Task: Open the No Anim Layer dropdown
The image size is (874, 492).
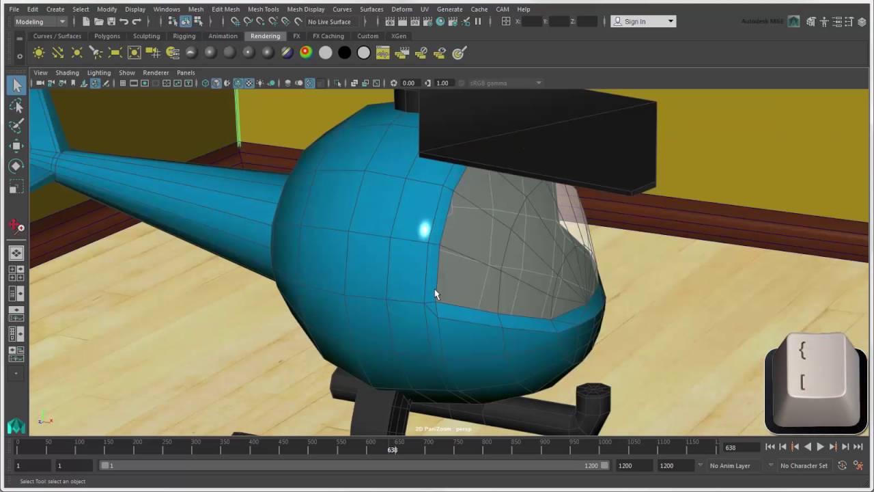Action: coord(735,465)
